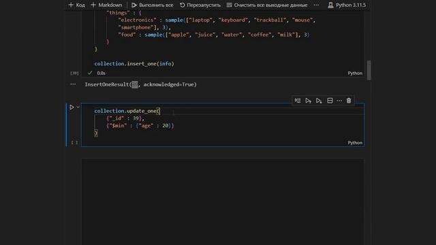Select the Python 3.11.5 kernel picker
436x245 pixels.
[x=347, y=5]
